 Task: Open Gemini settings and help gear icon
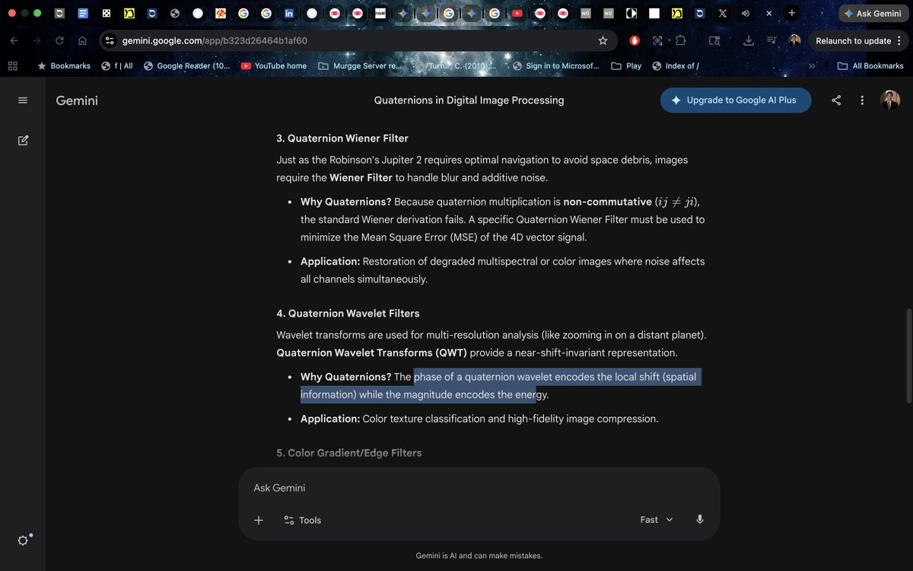[23, 540]
